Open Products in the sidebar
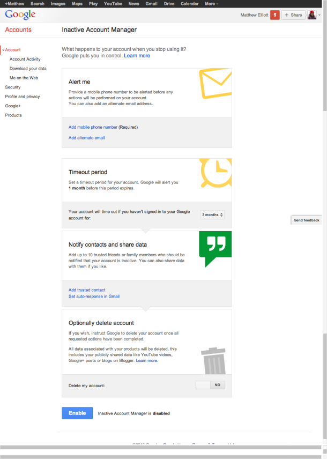The image size is (327, 459). pyautogui.click(x=13, y=115)
